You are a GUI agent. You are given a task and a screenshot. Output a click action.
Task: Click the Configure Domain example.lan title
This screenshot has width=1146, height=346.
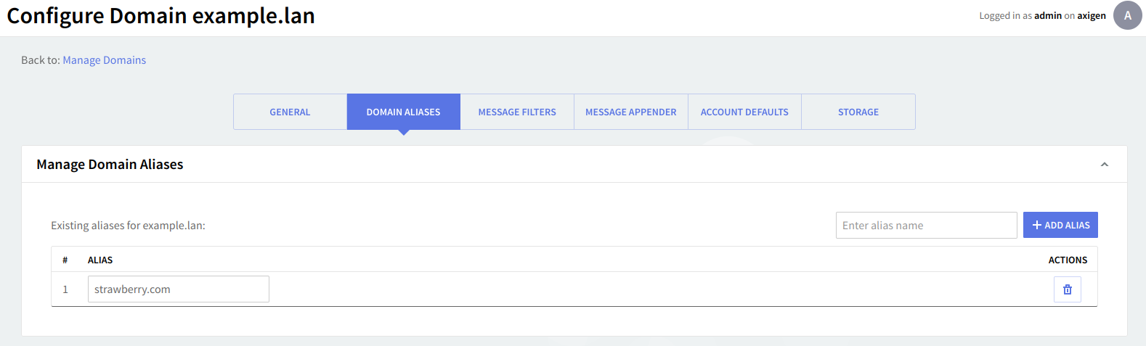pyautogui.click(x=160, y=16)
